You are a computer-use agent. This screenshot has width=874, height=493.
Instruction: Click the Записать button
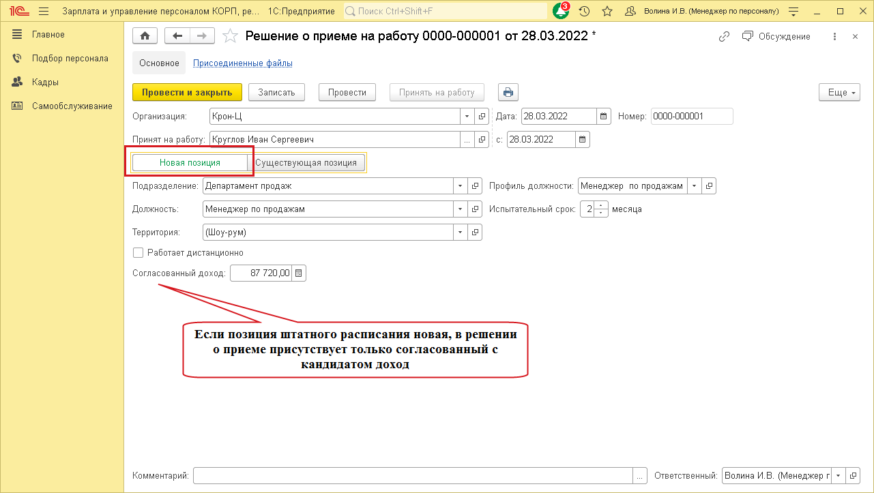point(276,93)
